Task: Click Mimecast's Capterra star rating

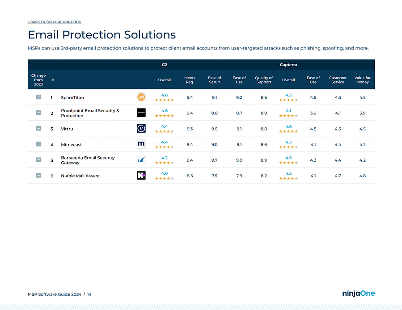Action: [x=288, y=147]
